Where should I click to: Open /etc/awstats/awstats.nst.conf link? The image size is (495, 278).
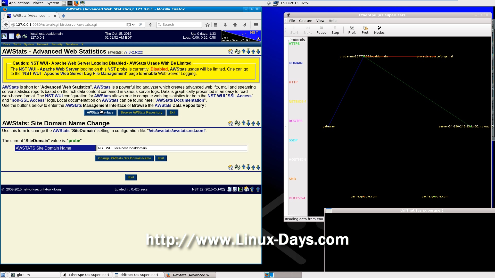pos(177,131)
